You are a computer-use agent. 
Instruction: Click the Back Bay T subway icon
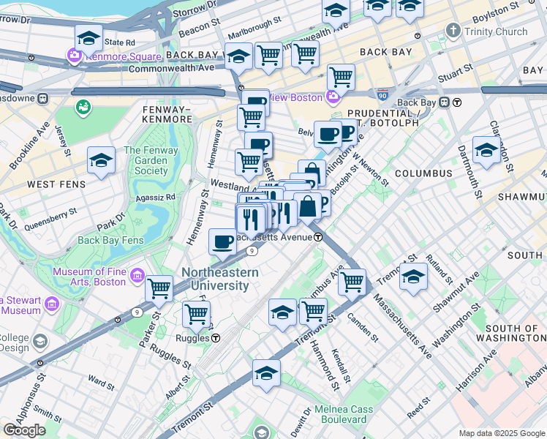[x=457, y=102]
